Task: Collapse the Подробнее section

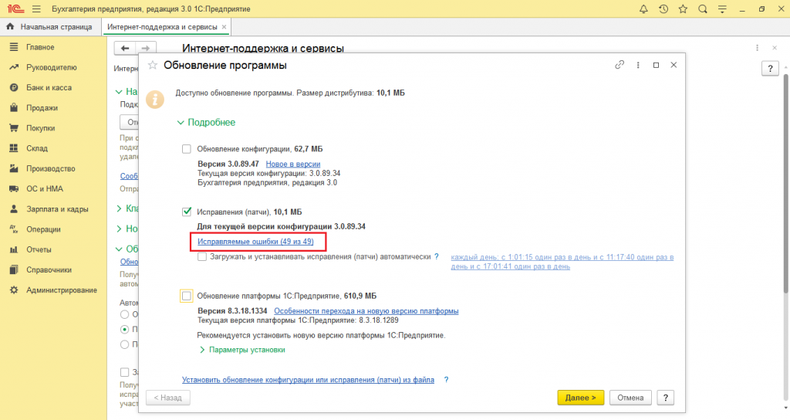Action: (205, 122)
